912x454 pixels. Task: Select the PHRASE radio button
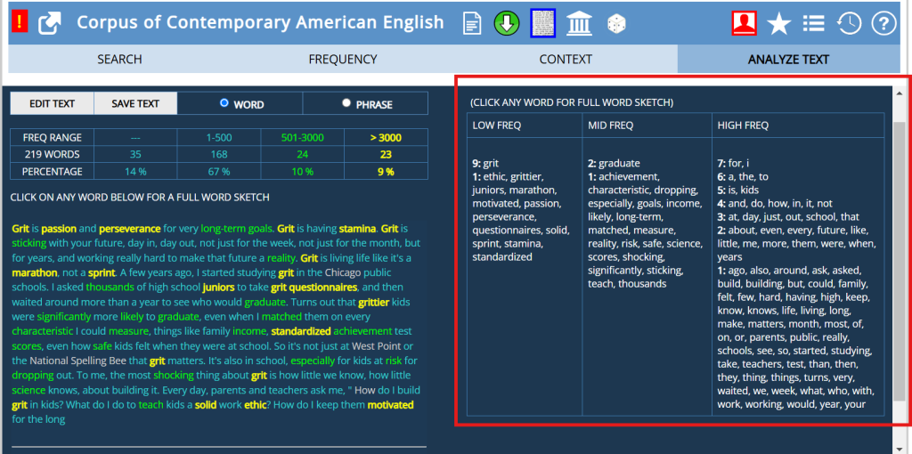tap(346, 103)
